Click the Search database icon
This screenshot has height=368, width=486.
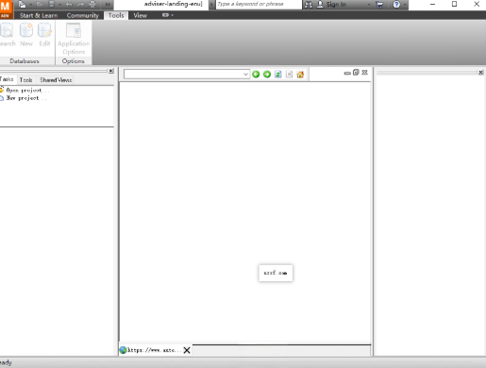point(7,35)
